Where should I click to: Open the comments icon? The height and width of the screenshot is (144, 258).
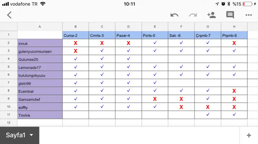[230, 15]
